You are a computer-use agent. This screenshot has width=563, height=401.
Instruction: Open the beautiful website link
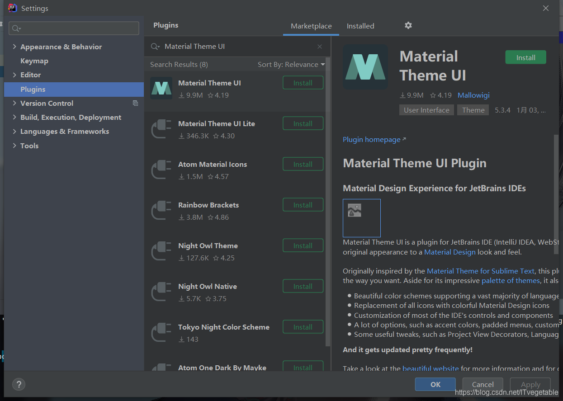coord(431,368)
